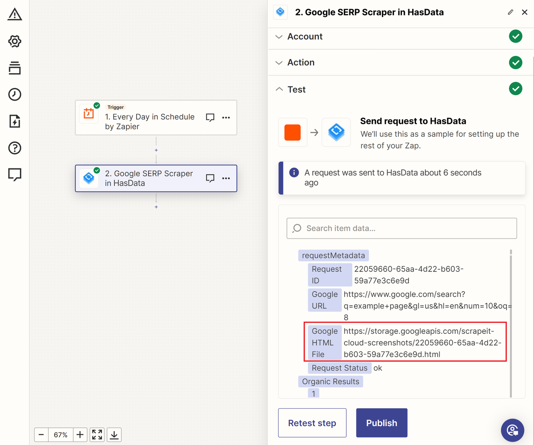Click orange Zapier square in test section
The width and height of the screenshot is (534, 445).
[x=293, y=132]
